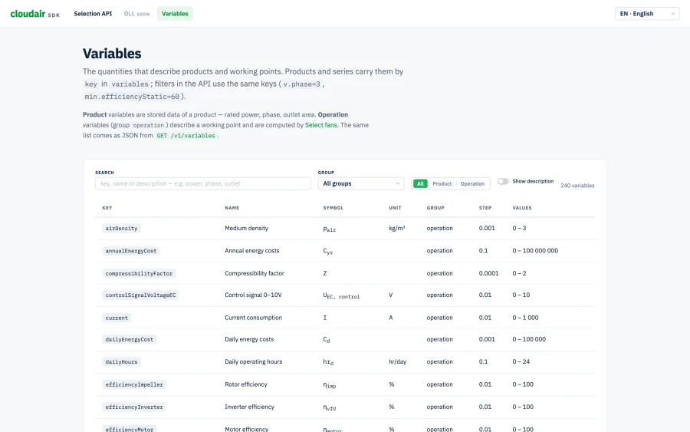Viewport: 690px width, 432px height.
Task: Click the cloudair SDK logo
Action: 34,14
